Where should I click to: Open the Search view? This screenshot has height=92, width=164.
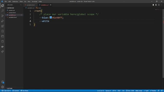pos(3,11)
